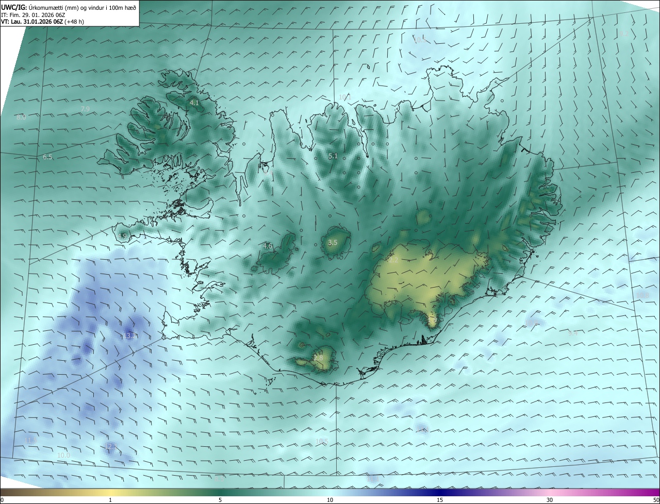The height and width of the screenshot is (504, 660).
Task: Click the 4.1 value over the Westfjords
Action: click(x=194, y=103)
